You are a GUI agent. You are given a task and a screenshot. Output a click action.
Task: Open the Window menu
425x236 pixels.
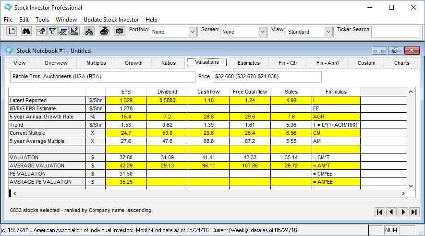(66, 20)
